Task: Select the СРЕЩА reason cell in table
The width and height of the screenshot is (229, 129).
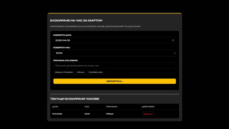Action: coord(110,114)
